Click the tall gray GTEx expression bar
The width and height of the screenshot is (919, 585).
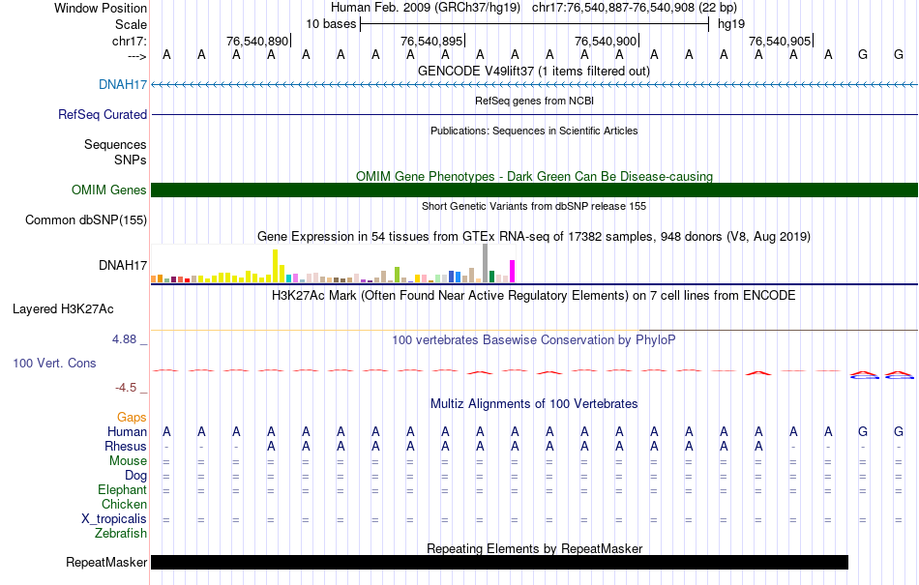[486, 264]
